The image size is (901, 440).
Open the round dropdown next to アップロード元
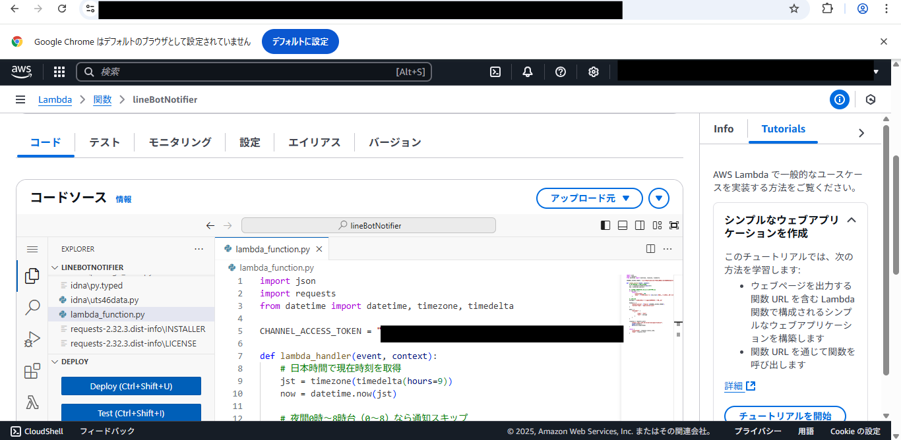659,198
